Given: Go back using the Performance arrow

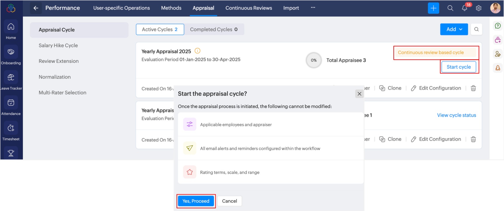Looking at the screenshot, I should (x=36, y=8).
